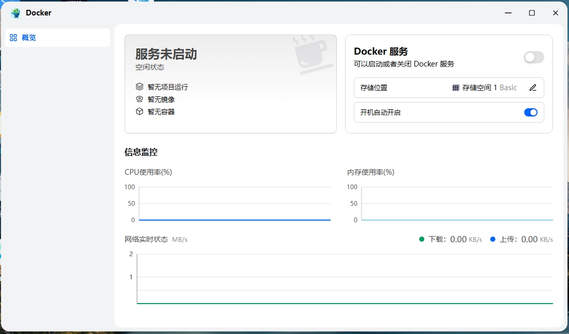Click the Docker app logo in title bar
Viewport: 569px width, 334px height.
[15, 13]
